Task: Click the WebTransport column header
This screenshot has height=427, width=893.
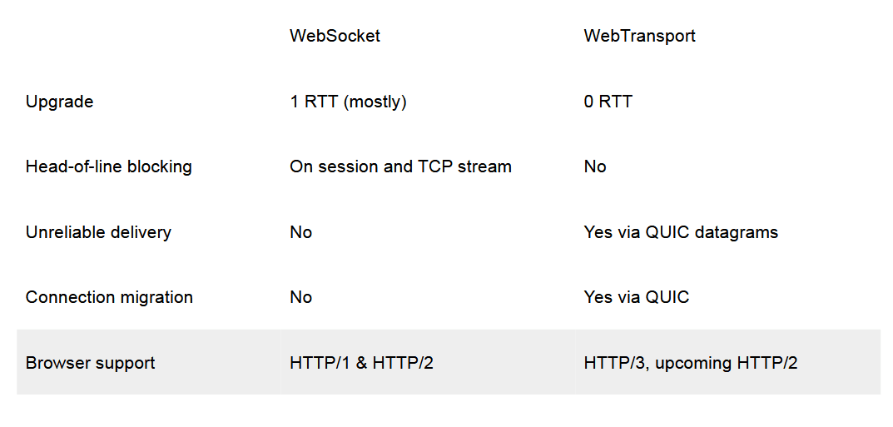Action: (639, 36)
